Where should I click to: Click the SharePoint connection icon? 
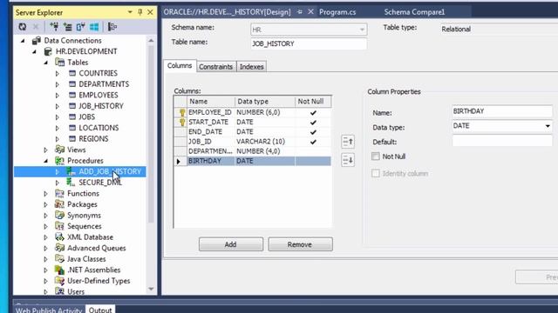pyautogui.click(x=80, y=27)
